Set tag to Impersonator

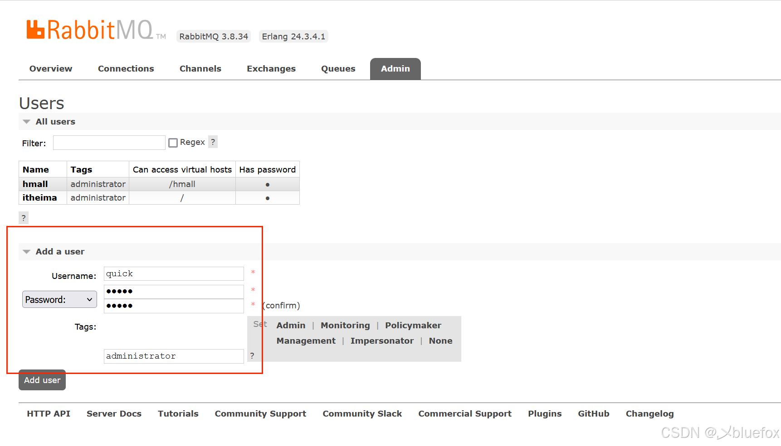tap(382, 340)
